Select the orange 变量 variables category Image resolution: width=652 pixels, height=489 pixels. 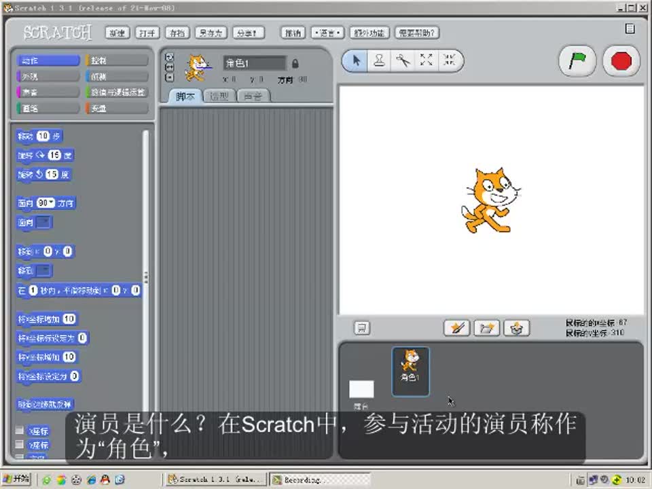click(x=117, y=108)
